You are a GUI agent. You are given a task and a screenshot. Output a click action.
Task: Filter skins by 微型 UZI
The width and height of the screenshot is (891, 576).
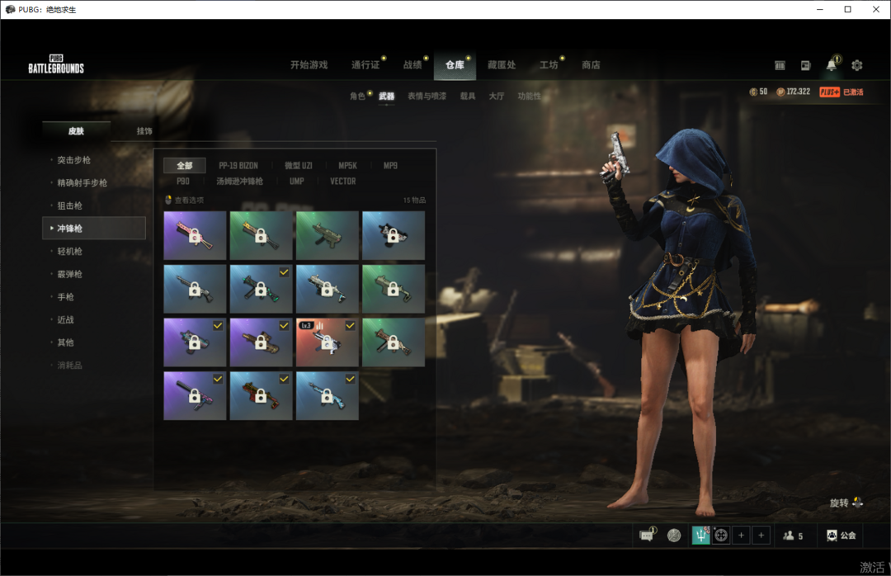(299, 166)
